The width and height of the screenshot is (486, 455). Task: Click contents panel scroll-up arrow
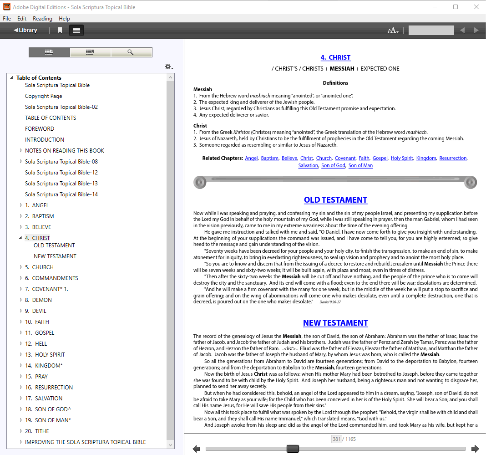(x=170, y=77)
